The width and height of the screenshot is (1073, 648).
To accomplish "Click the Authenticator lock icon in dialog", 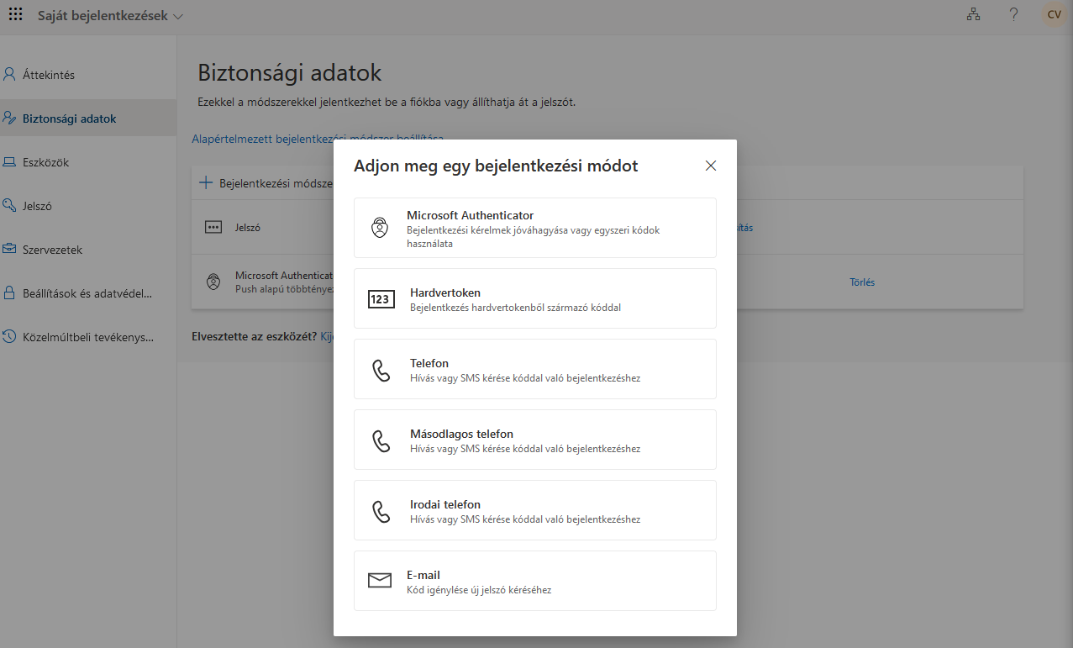I will tap(380, 228).
